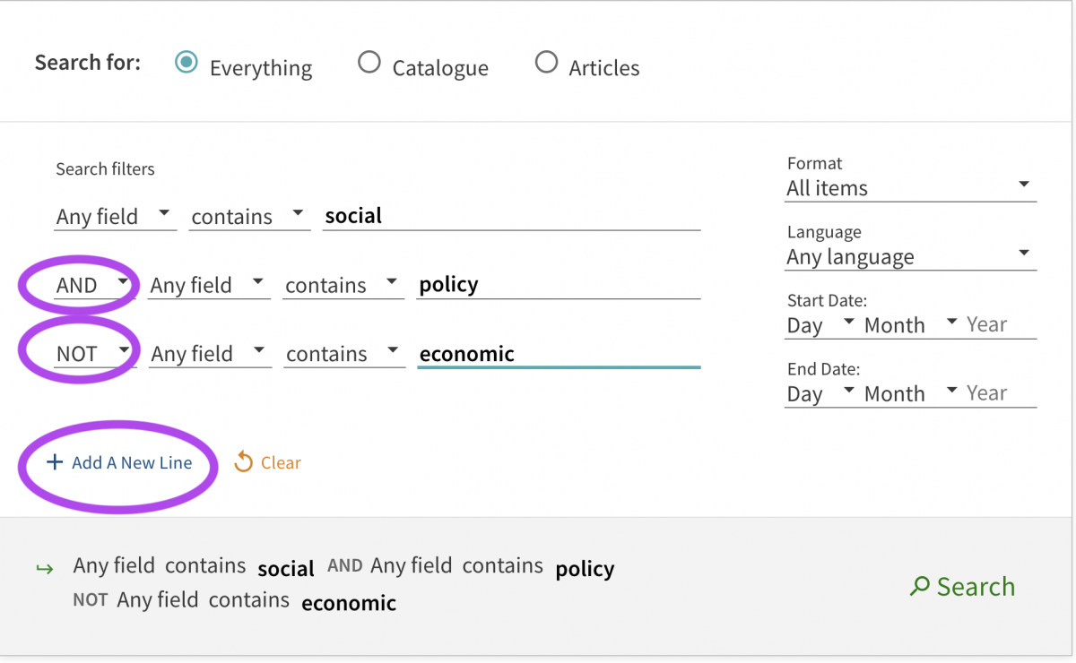This screenshot has width=1076, height=663.
Task: Click the plus icon for new line
Action: 55,462
